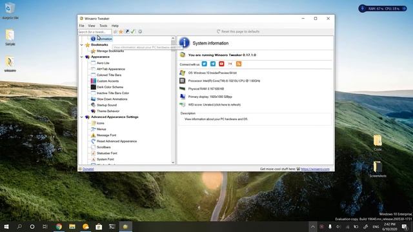The image size is (413, 232).
Task: Open the Recycle Bin desktop icon
Action: point(10,11)
